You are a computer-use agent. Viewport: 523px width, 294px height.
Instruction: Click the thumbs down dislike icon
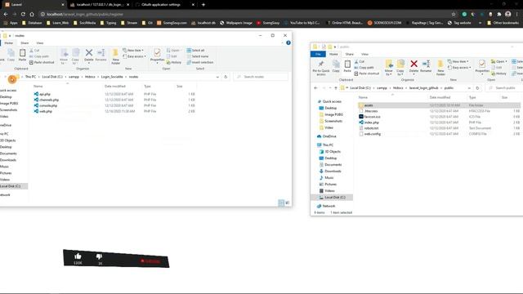tap(99, 256)
